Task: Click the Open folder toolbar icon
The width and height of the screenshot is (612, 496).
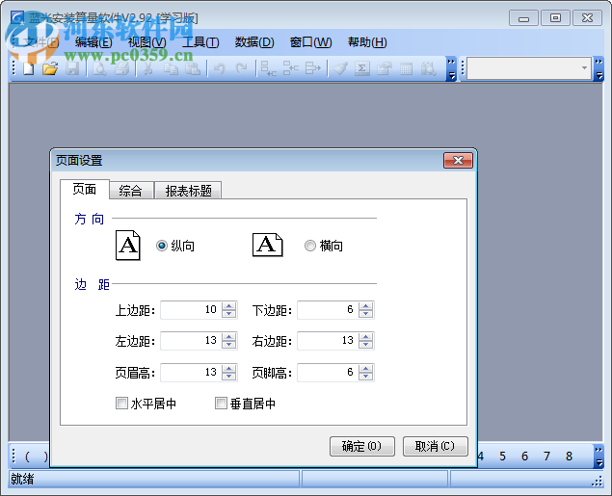Action: tap(50, 69)
